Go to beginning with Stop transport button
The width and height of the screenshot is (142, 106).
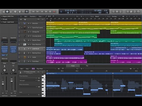[x=42, y=11]
